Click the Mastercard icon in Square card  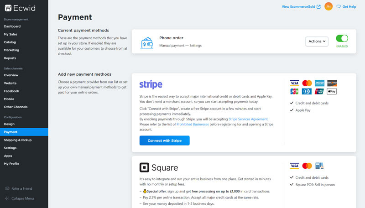pyautogui.click(x=307, y=166)
